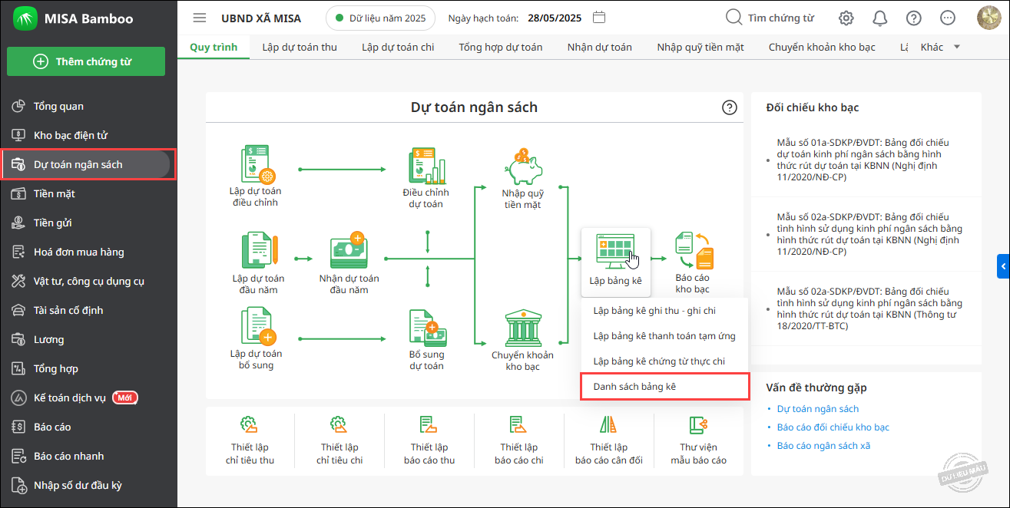The image size is (1010, 508).
Task: Open the calendar date picker icon
Action: click(600, 18)
